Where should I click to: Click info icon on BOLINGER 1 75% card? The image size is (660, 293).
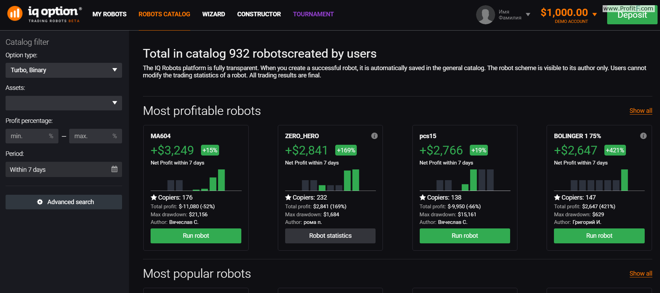click(x=643, y=136)
